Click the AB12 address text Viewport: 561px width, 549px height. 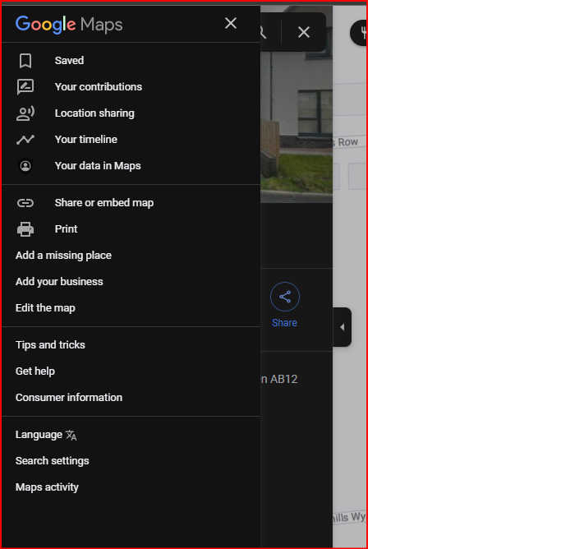pyautogui.click(x=279, y=379)
